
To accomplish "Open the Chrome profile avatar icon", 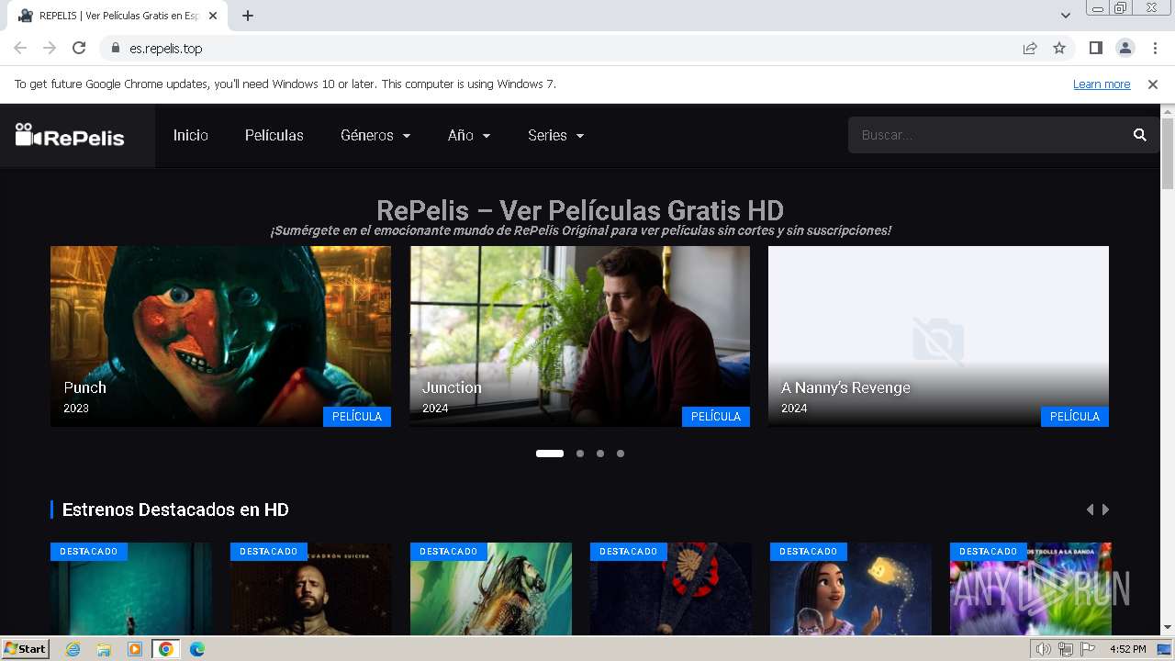I will pos(1125,48).
